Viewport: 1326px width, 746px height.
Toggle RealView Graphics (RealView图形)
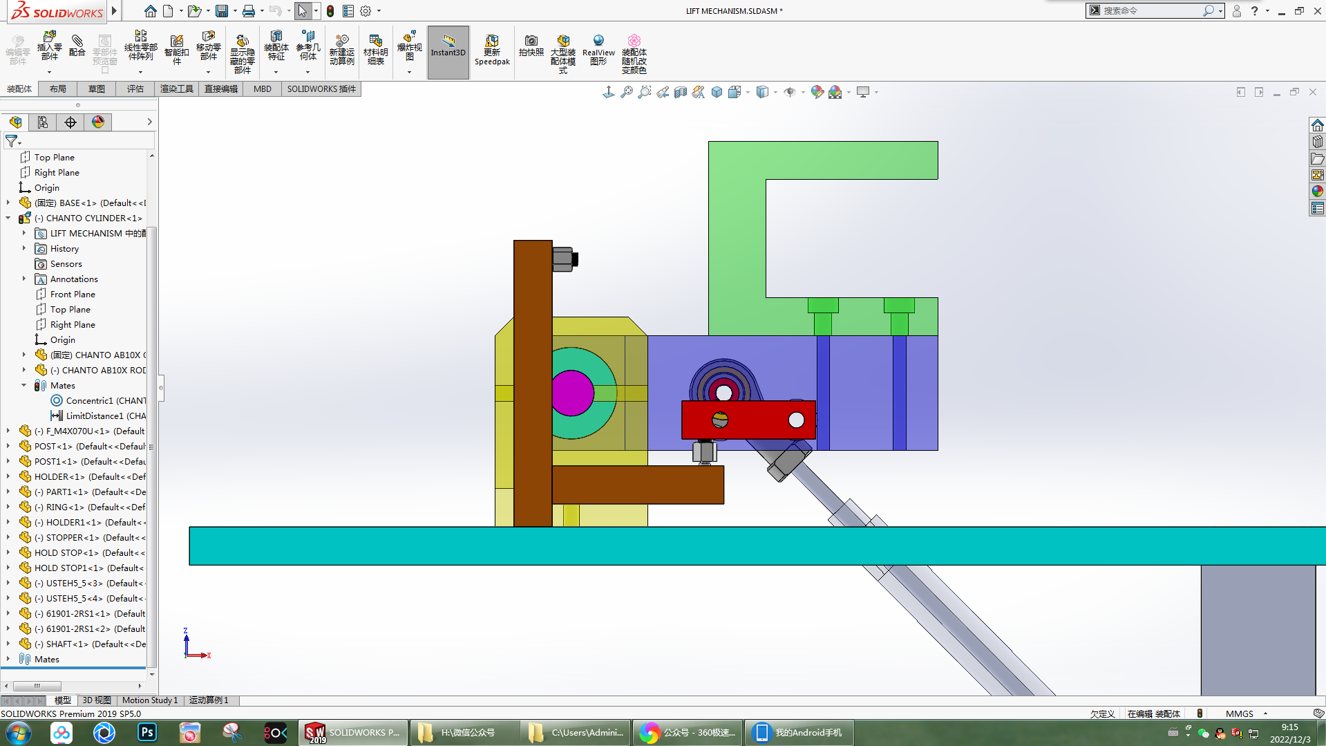click(598, 49)
